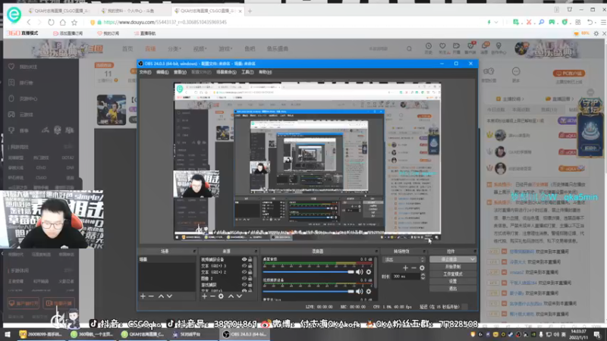Open source properties gear in Sources panel
The height and width of the screenshot is (341, 607).
(x=221, y=296)
